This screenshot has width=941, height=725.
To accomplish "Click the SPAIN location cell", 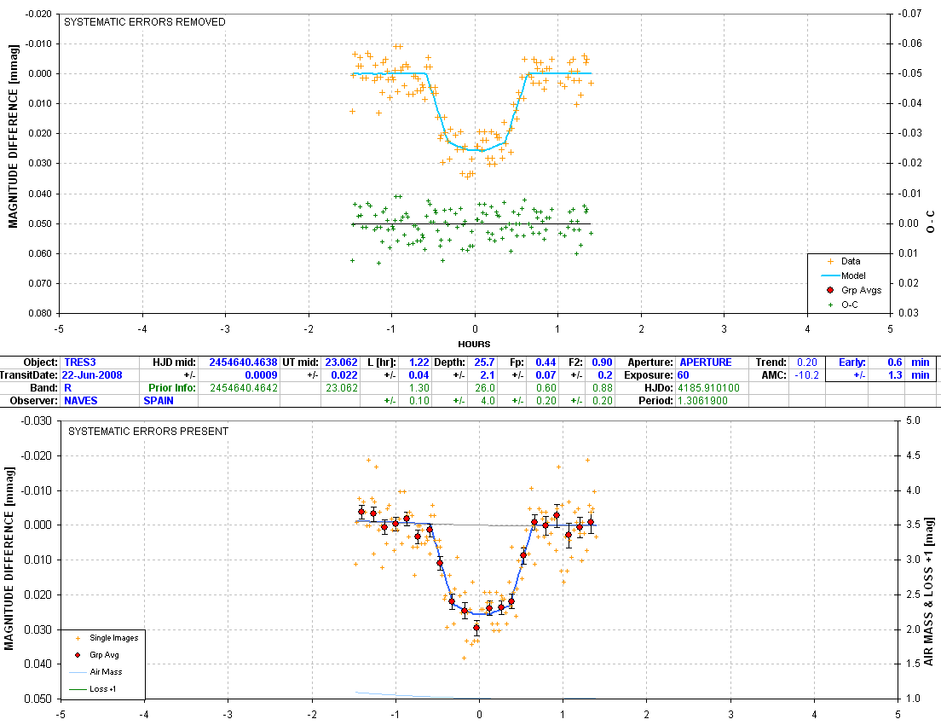I will [159, 400].
